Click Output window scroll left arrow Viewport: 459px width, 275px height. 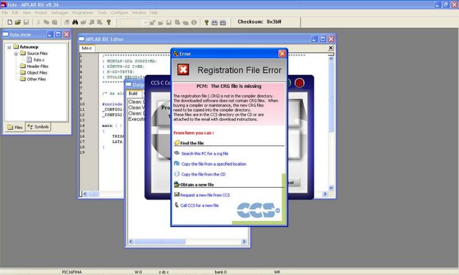[x=131, y=242]
